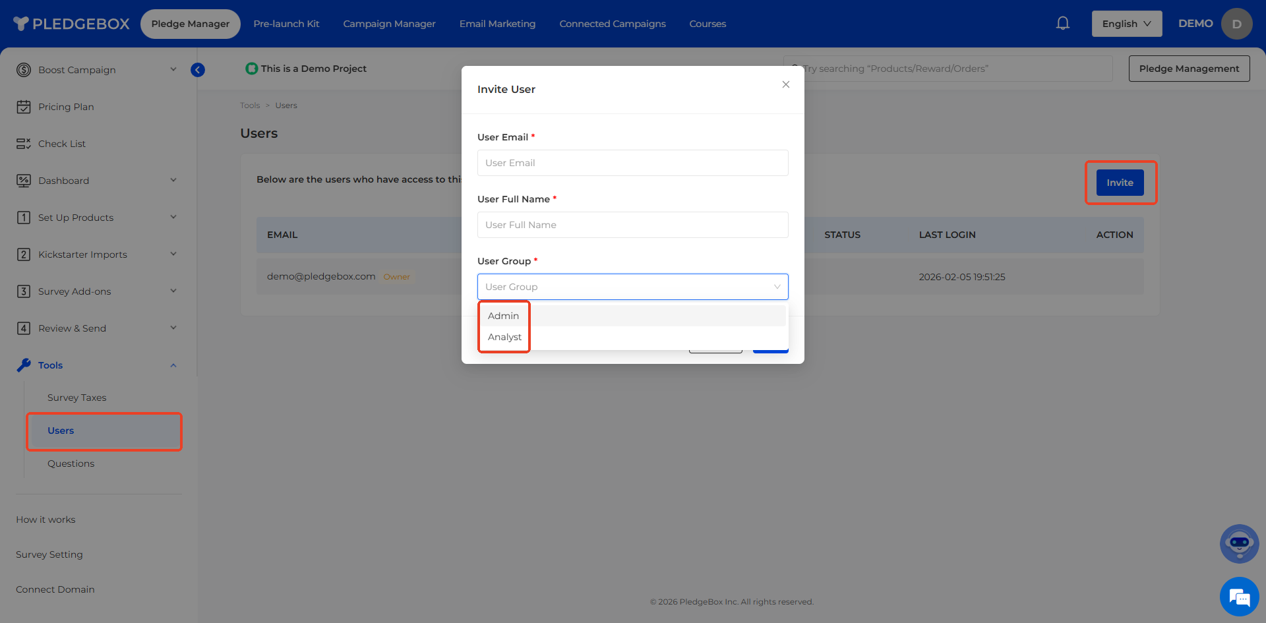Click into the User Email field

632,163
